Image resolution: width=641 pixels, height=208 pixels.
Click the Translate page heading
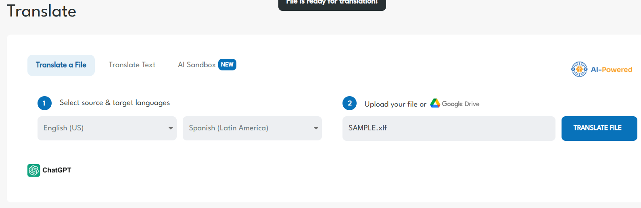42,11
